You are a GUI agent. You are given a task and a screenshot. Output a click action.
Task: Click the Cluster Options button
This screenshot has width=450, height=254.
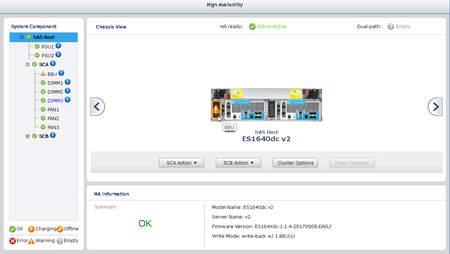click(x=295, y=163)
